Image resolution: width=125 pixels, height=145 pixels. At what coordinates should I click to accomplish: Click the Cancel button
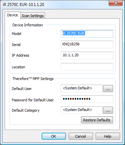click(x=81, y=136)
